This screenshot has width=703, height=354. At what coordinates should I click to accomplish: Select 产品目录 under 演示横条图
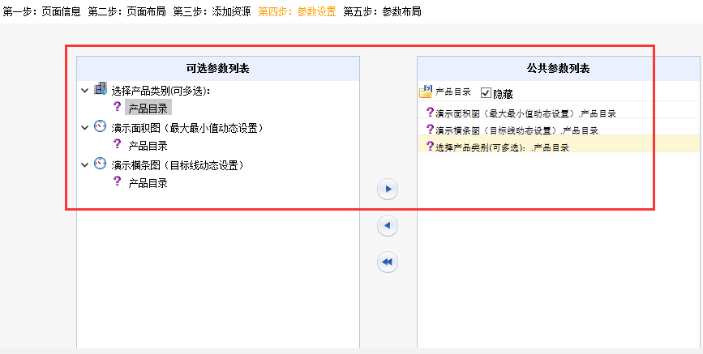pyautogui.click(x=148, y=183)
